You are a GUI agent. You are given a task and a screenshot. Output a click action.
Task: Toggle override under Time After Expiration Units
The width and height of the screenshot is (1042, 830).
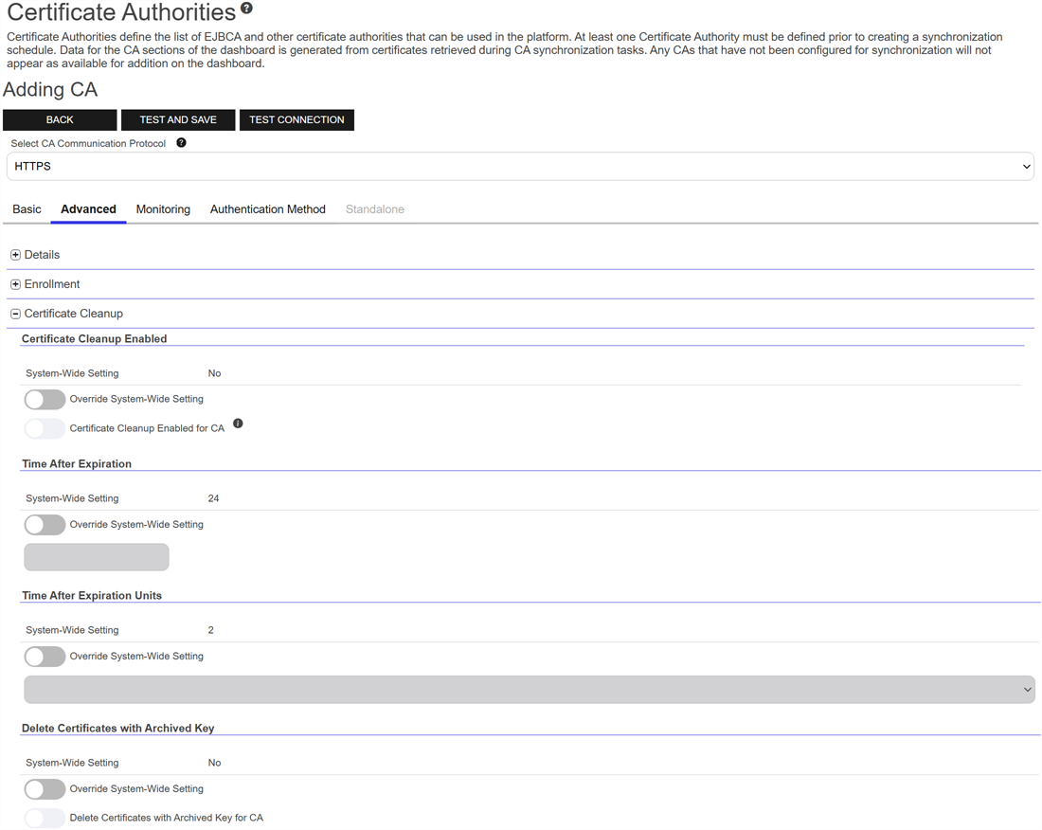tap(45, 656)
